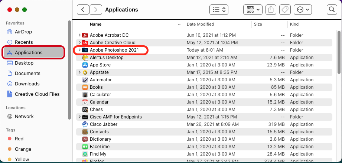Image resolution: width=342 pixels, height=163 pixels.
Task: Click the Tags toolbar icon
Action: click(x=284, y=10)
